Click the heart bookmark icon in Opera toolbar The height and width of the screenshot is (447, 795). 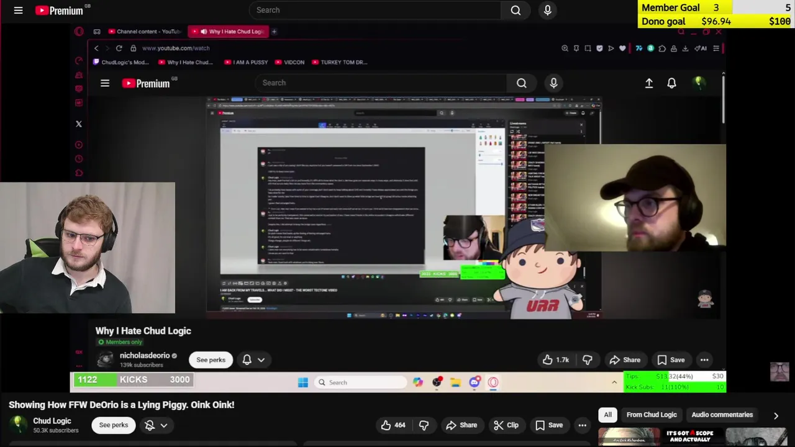pos(622,48)
